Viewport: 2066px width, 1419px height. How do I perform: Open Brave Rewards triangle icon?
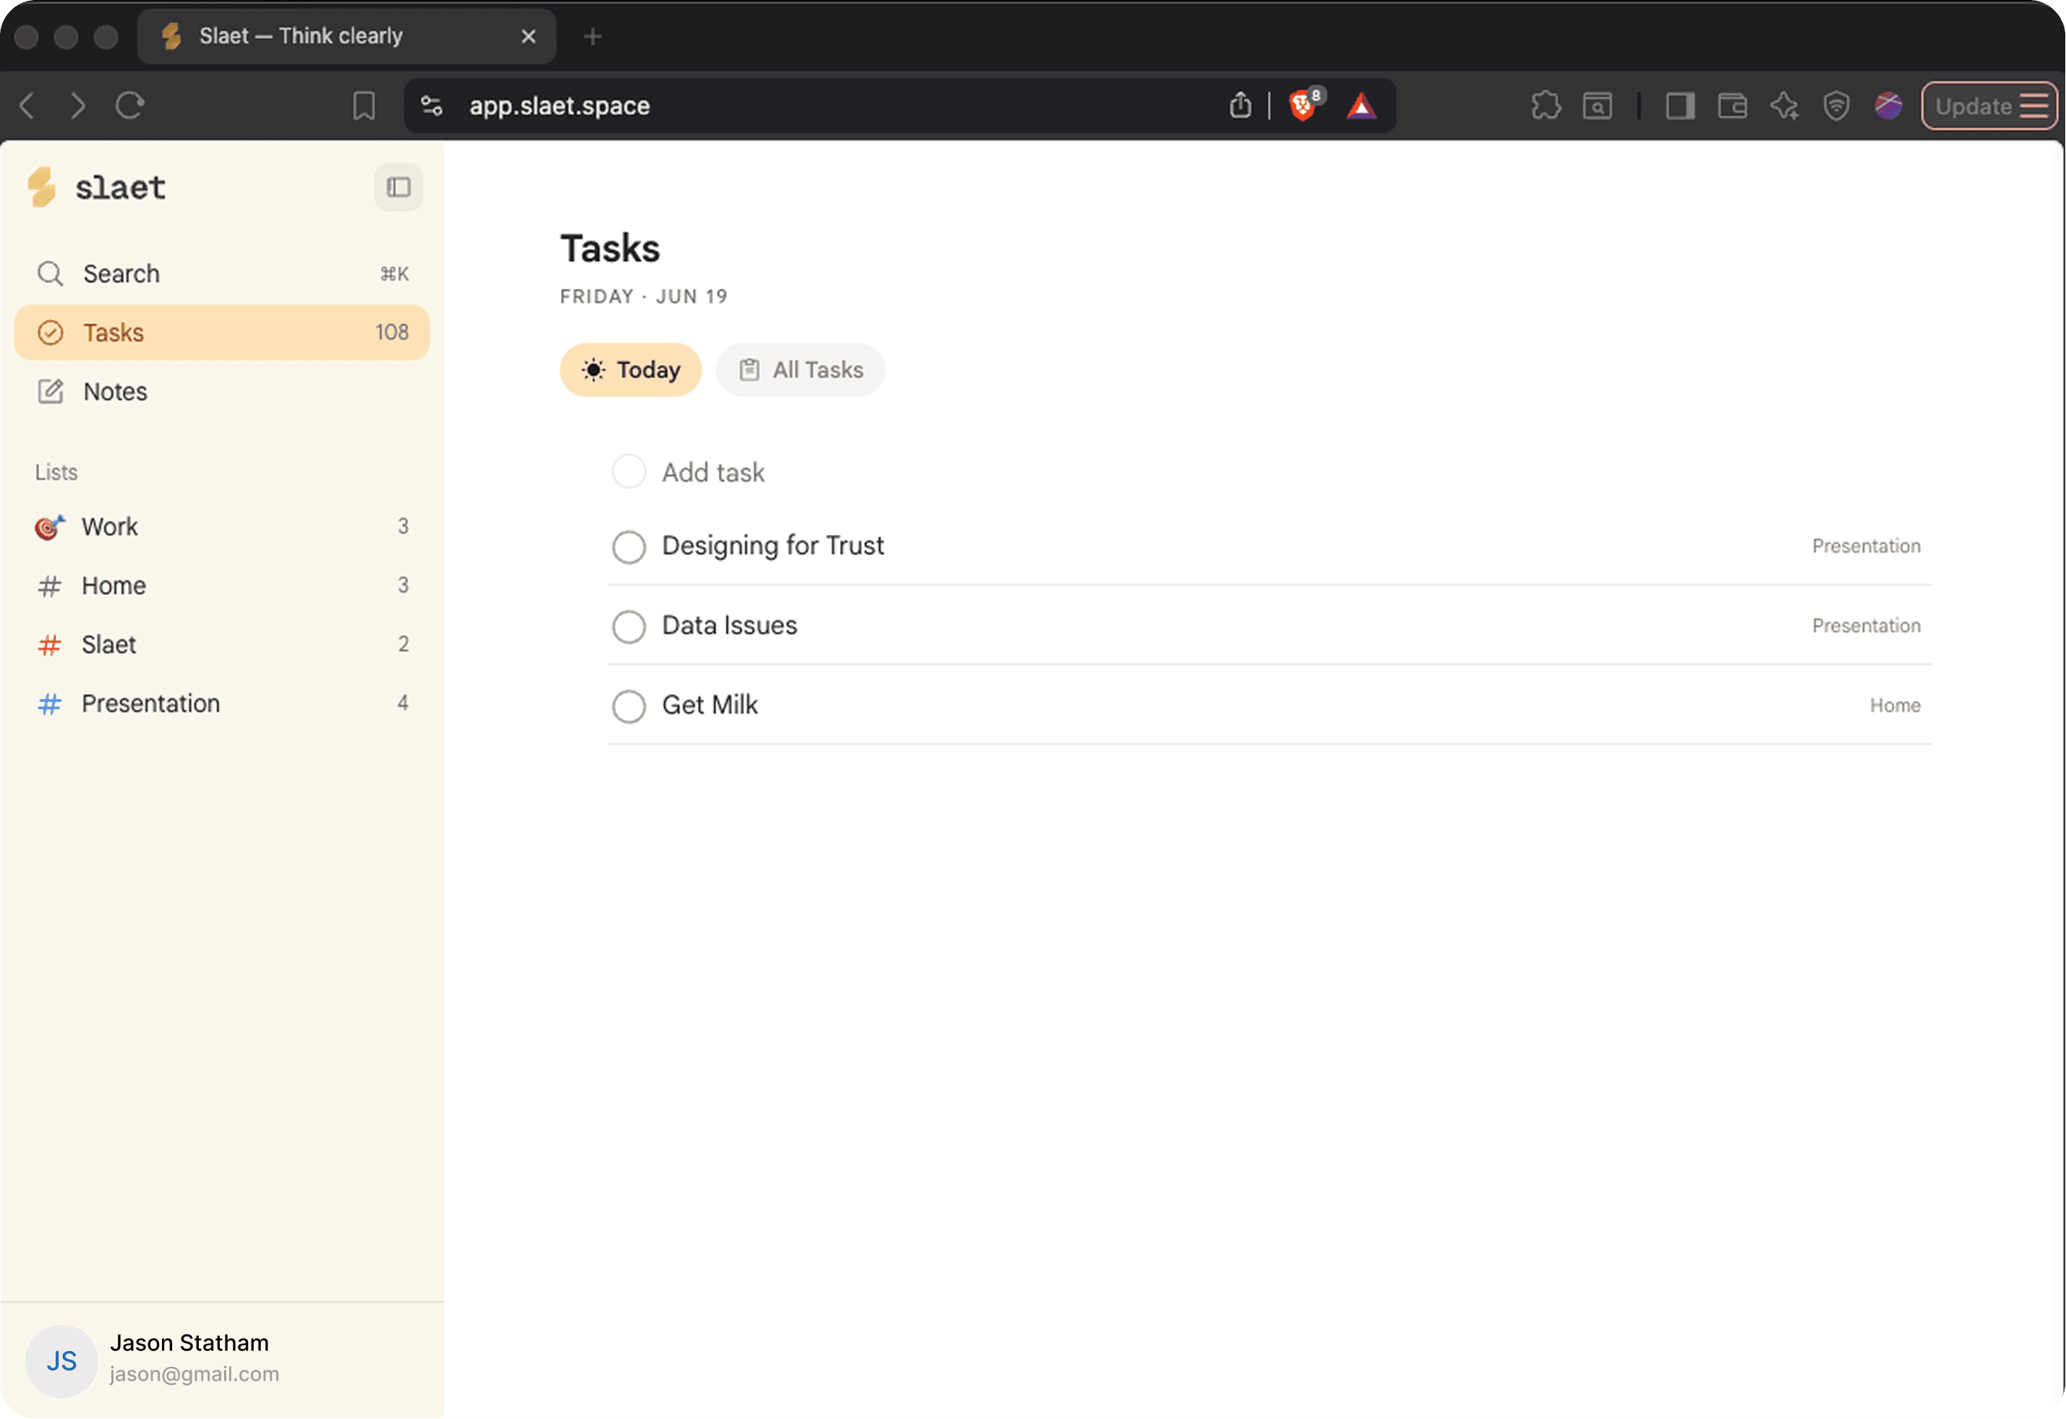pos(1361,107)
